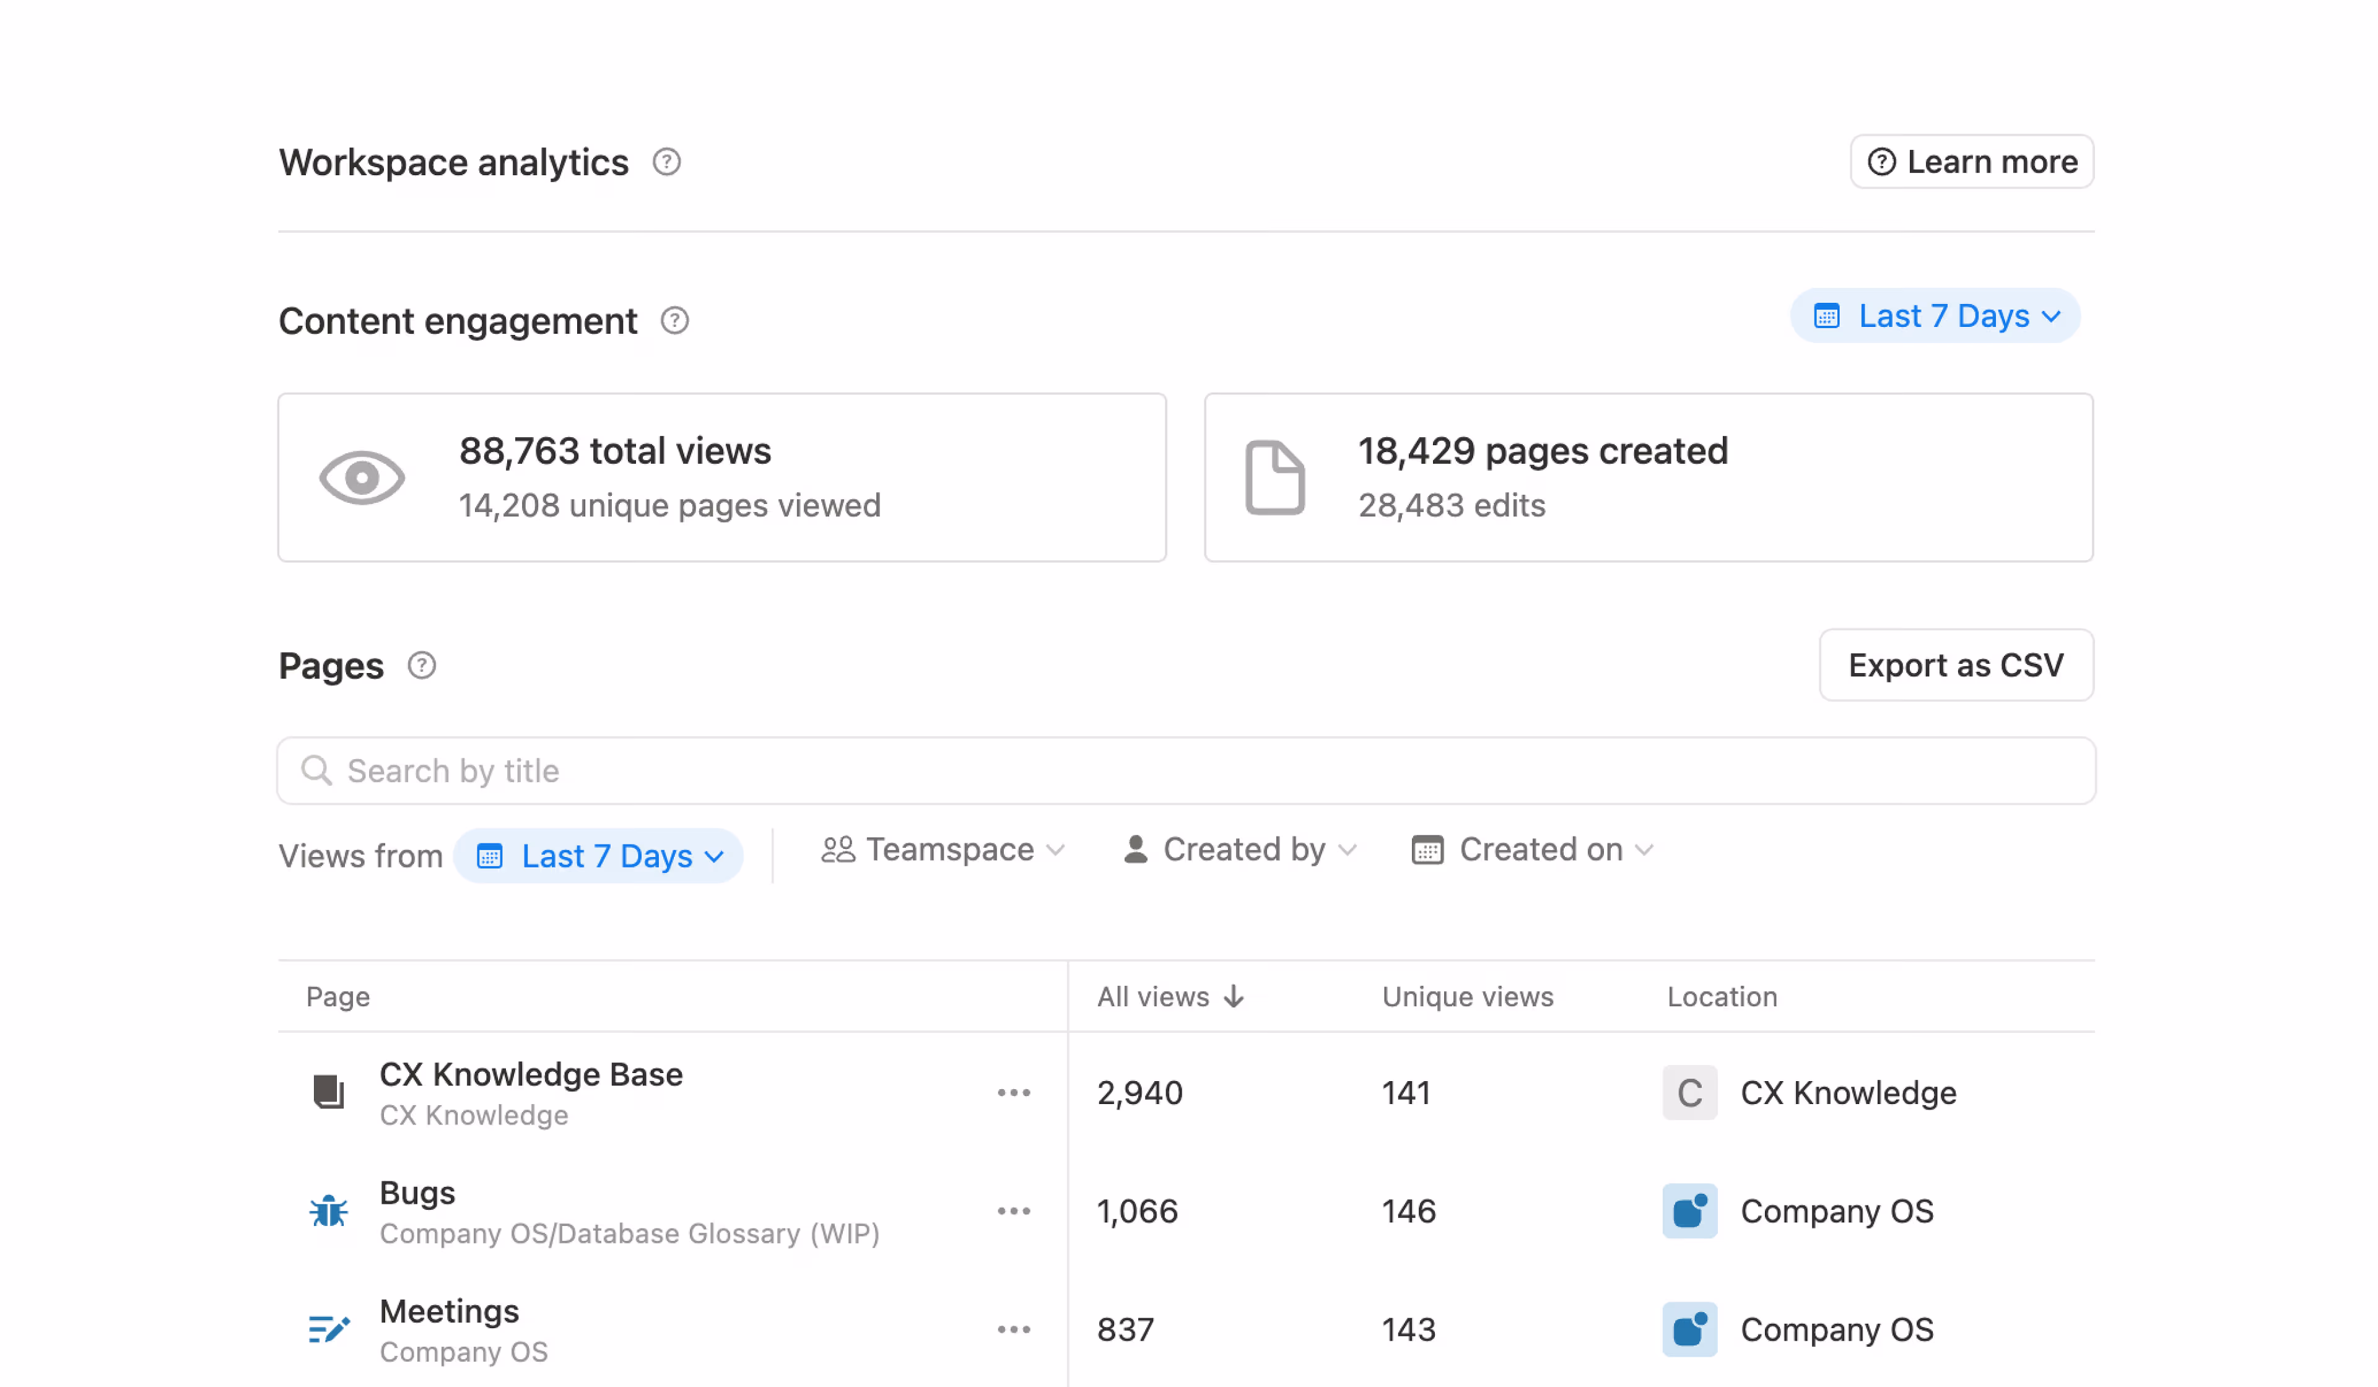Export the pages table as CSV
Image resolution: width=2378 pixels, height=1387 pixels.
tap(1956, 665)
